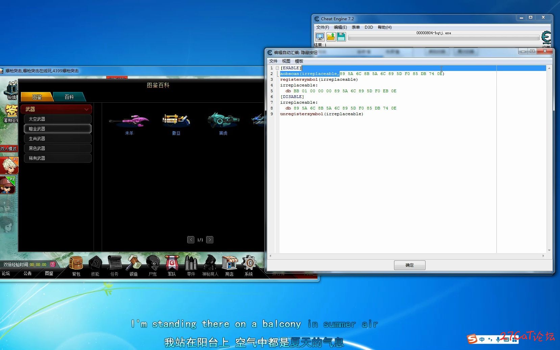Open the 帮助(H) menu in Cheat Engine
Viewport: 560px width, 350px height.
pos(385,27)
